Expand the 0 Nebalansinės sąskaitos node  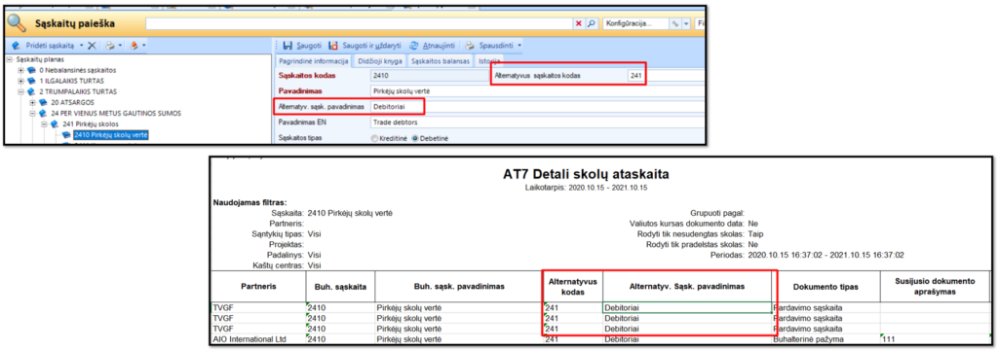[x=21, y=70]
